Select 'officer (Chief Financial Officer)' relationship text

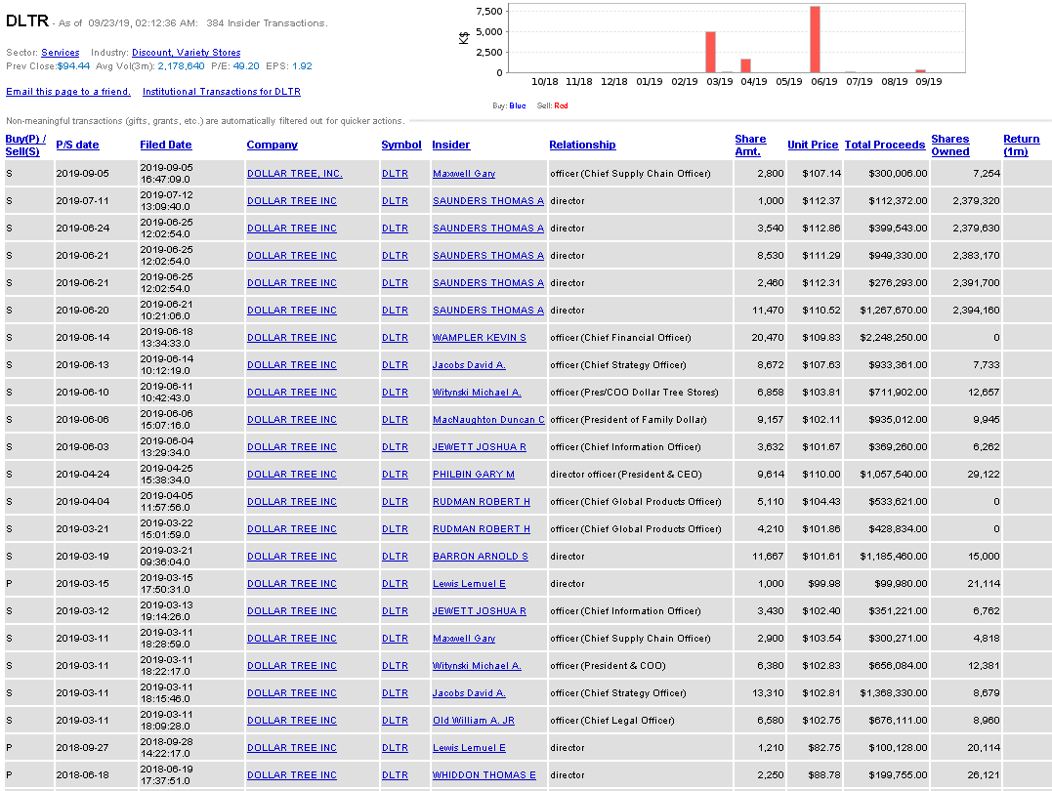click(x=620, y=338)
